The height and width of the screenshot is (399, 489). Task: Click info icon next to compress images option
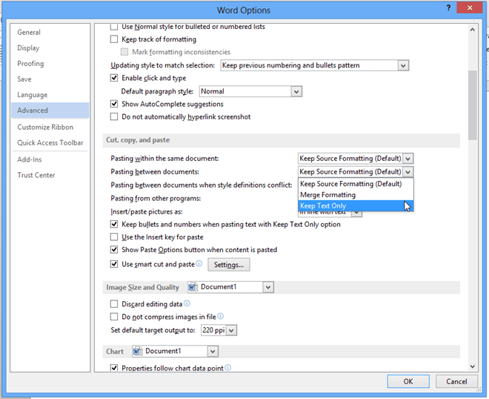click(221, 316)
